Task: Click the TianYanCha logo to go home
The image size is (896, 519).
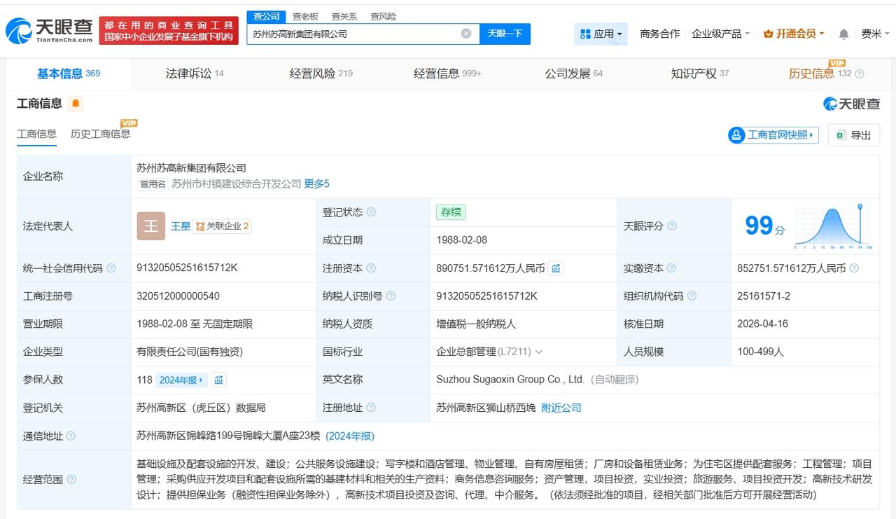Action: (49, 29)
